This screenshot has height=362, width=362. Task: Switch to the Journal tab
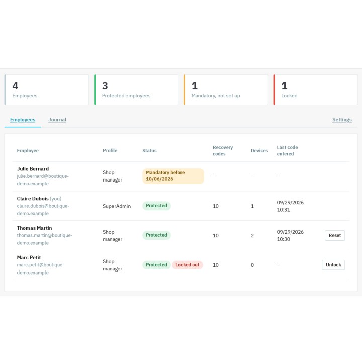(x=57, y=120)
